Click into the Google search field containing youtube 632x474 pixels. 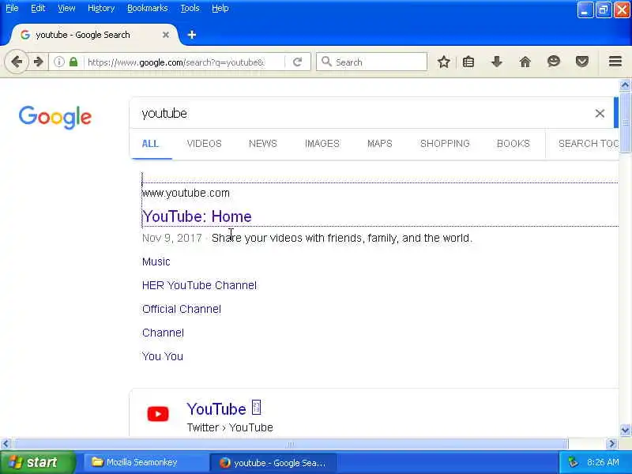[x=363, y=114]
